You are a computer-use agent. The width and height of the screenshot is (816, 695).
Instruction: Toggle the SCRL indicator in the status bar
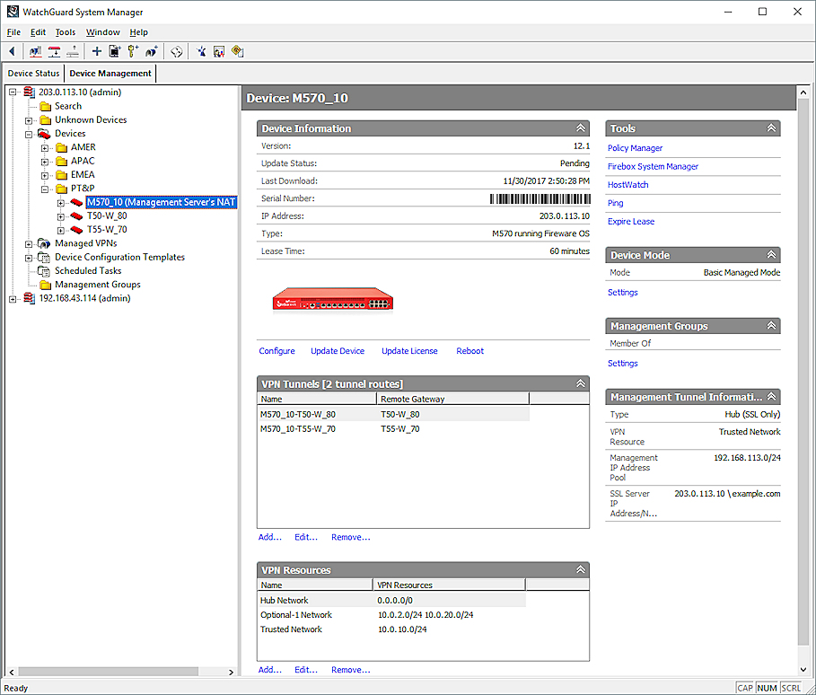point(789,688)
